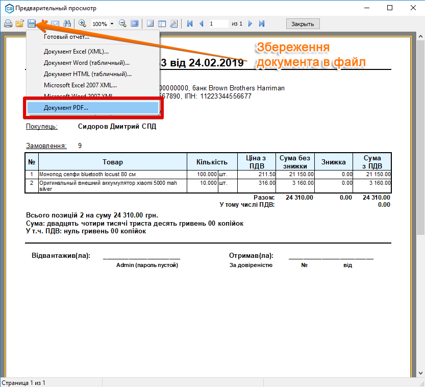Click the Разом: total label

264,198
